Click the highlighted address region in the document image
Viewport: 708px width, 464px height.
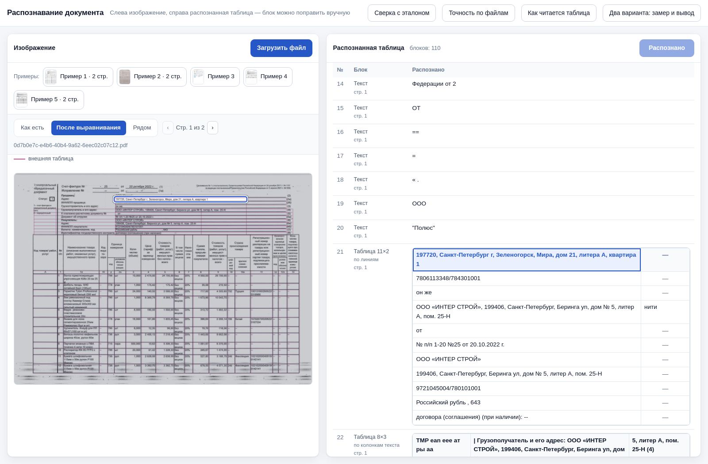point(181,199)
